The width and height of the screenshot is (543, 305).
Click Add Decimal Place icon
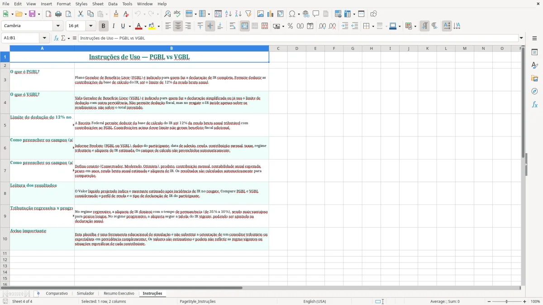pos(323,26)
